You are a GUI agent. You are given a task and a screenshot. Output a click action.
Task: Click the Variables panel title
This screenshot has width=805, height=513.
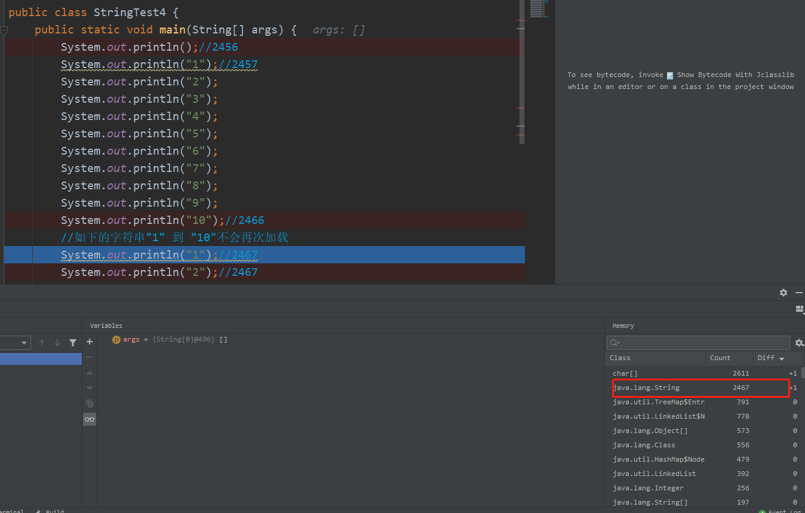point(106,325)
